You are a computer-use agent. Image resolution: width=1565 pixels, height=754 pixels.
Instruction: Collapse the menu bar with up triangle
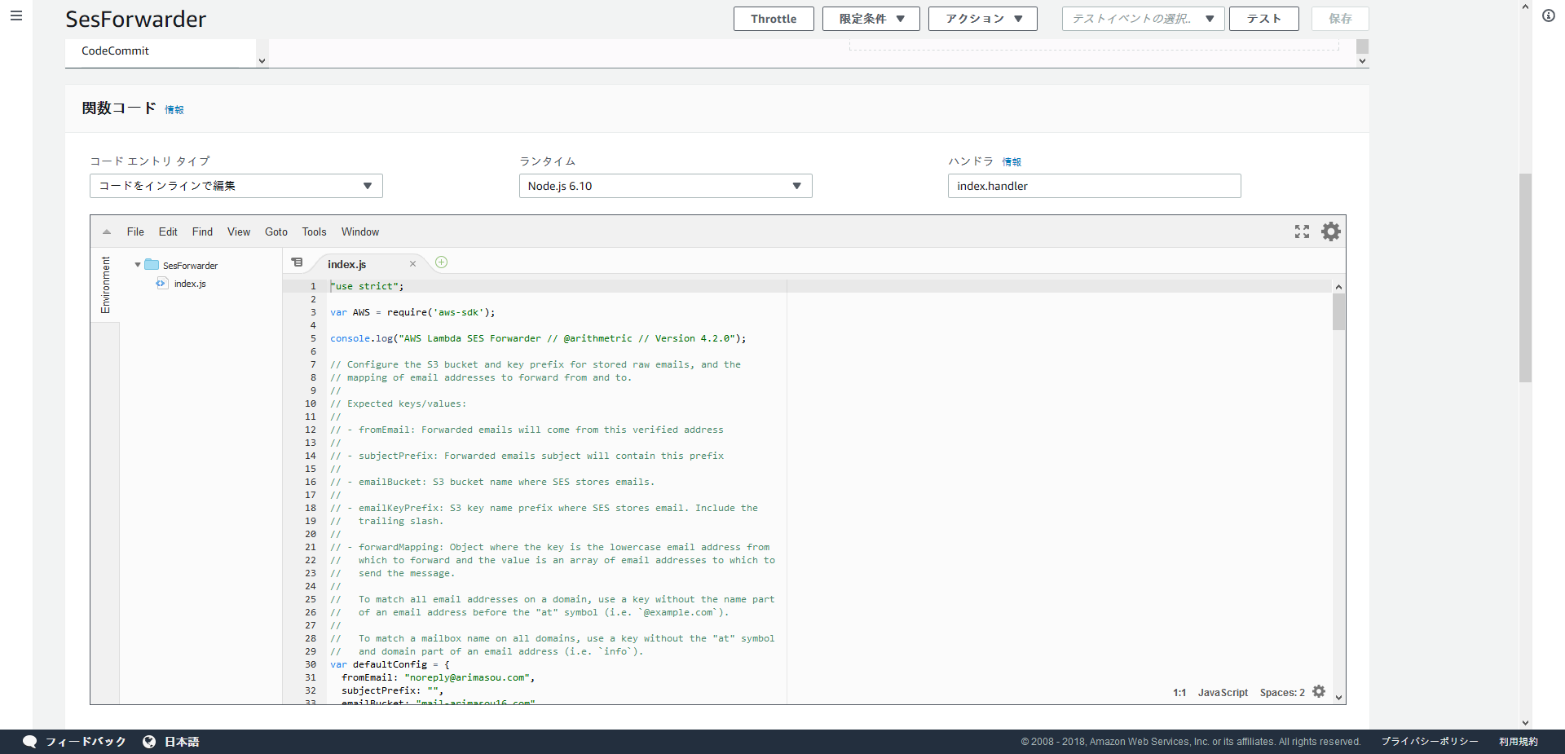107,232
